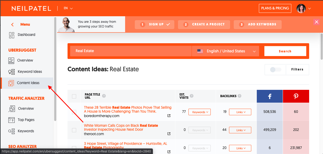Click the Real Estate keyword input field

[x=131, y=51]
